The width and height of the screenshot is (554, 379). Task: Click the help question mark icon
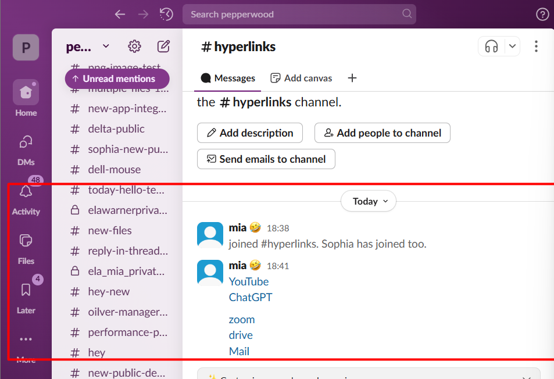542,15
